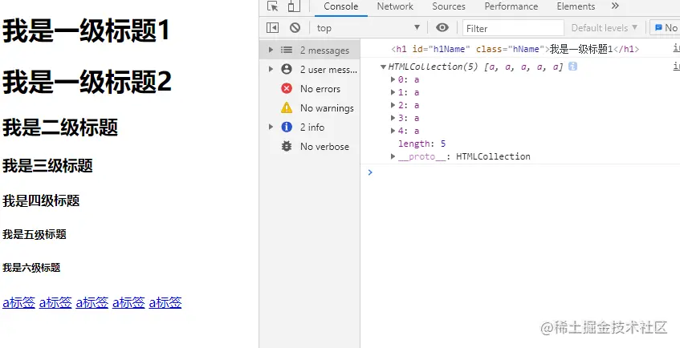This screenshot has height=348, width=680.
Task: Open the Sources tab
Action: click(449, 6)
